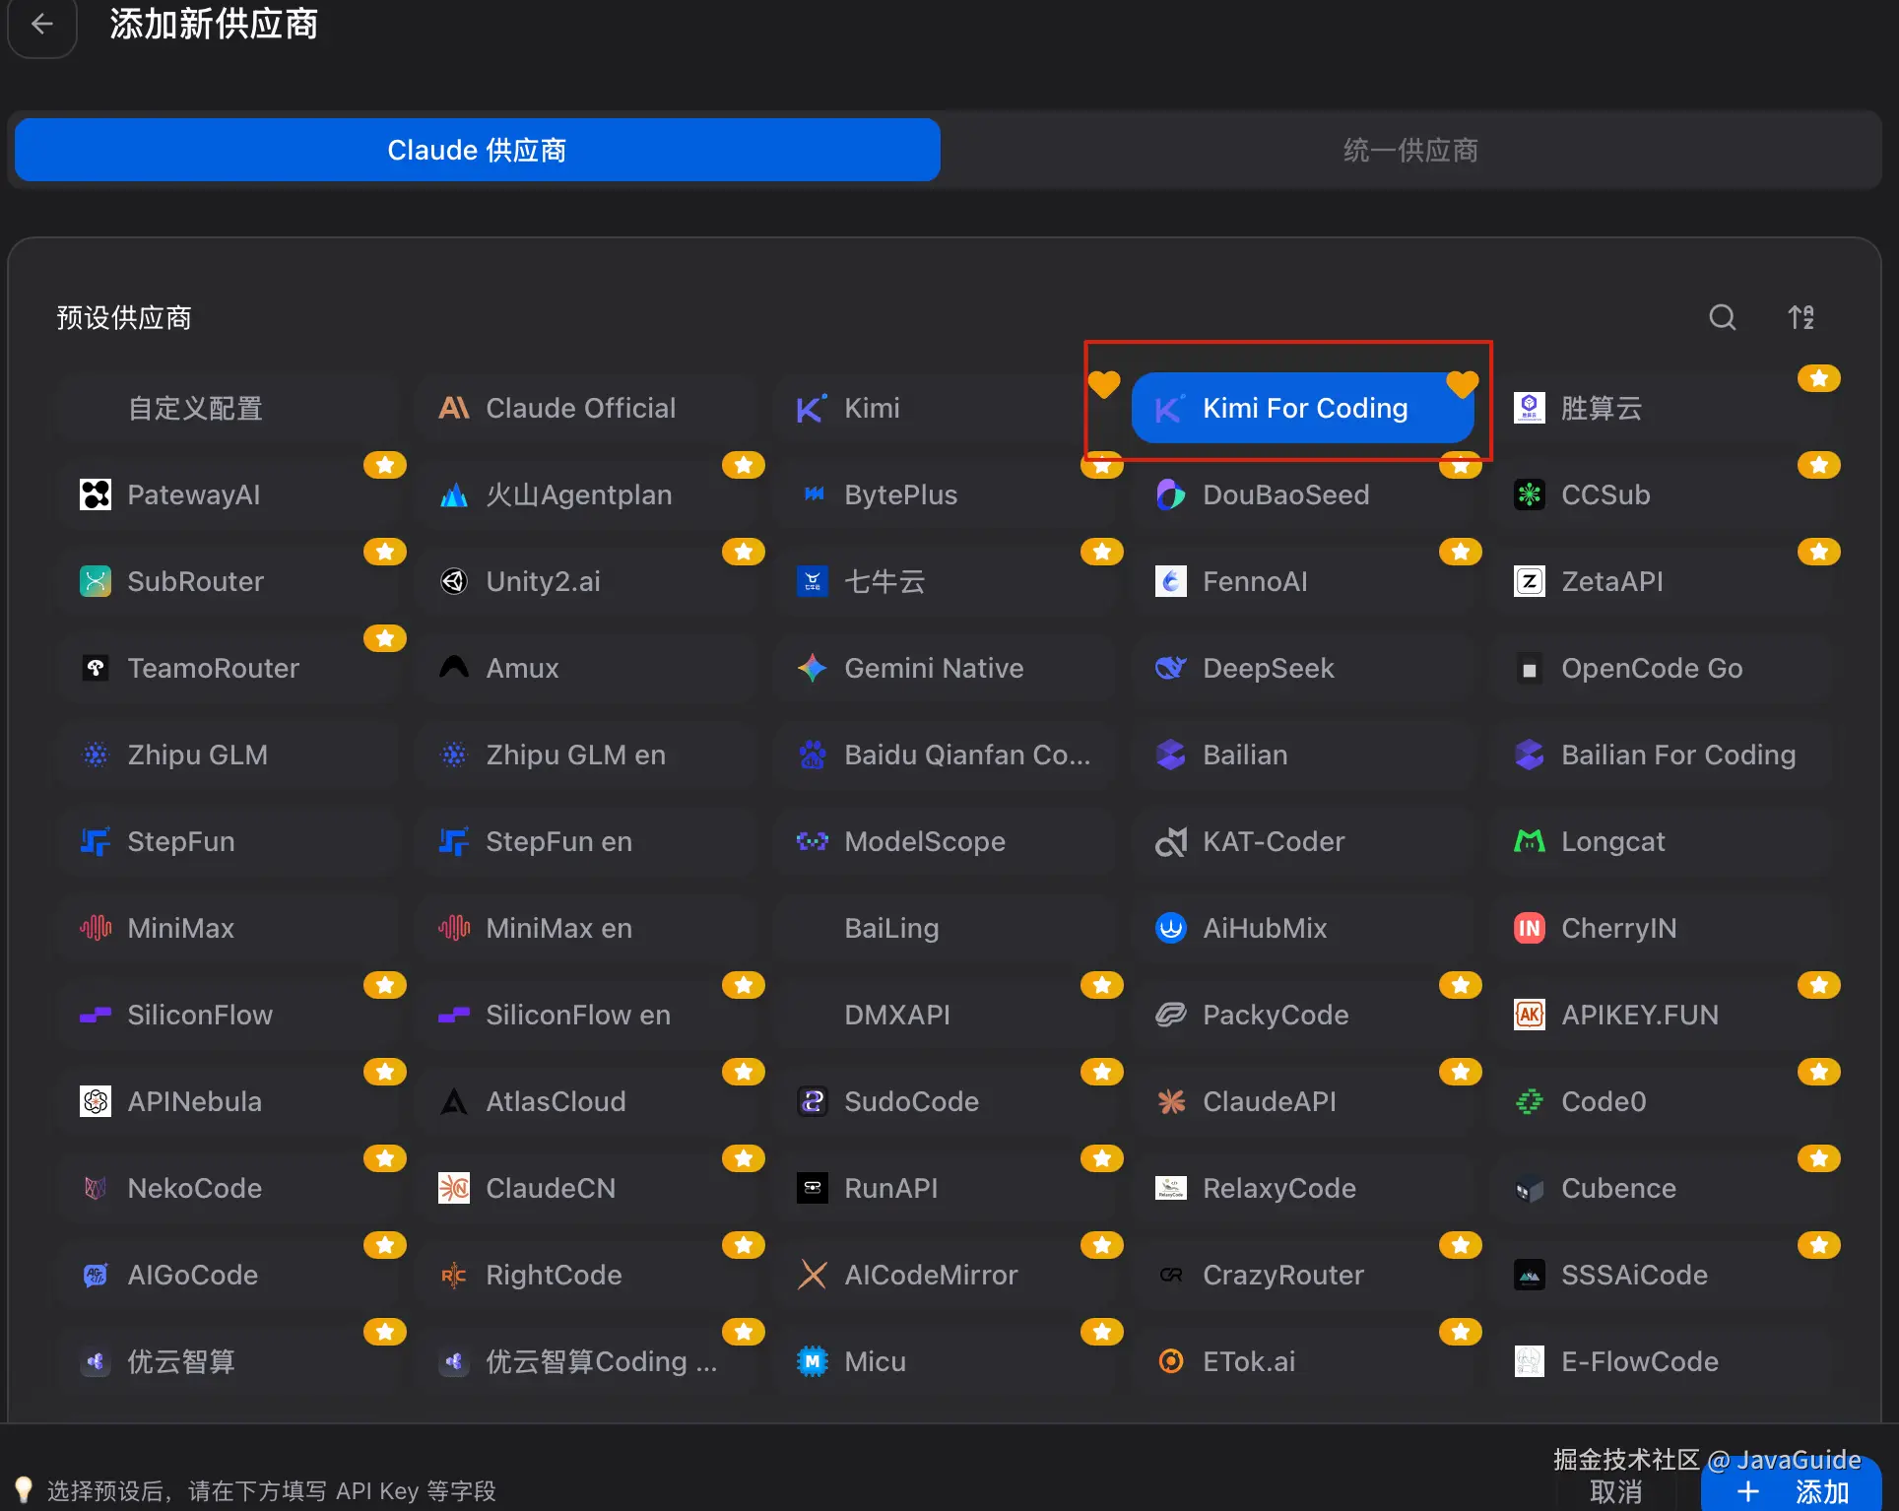Image resolution: width=1899 pixels, height=1511 pixels.
Task: Click the 火山Agentplan icon
Action: coord(453,494)
